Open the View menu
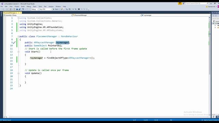 (11, 6)
